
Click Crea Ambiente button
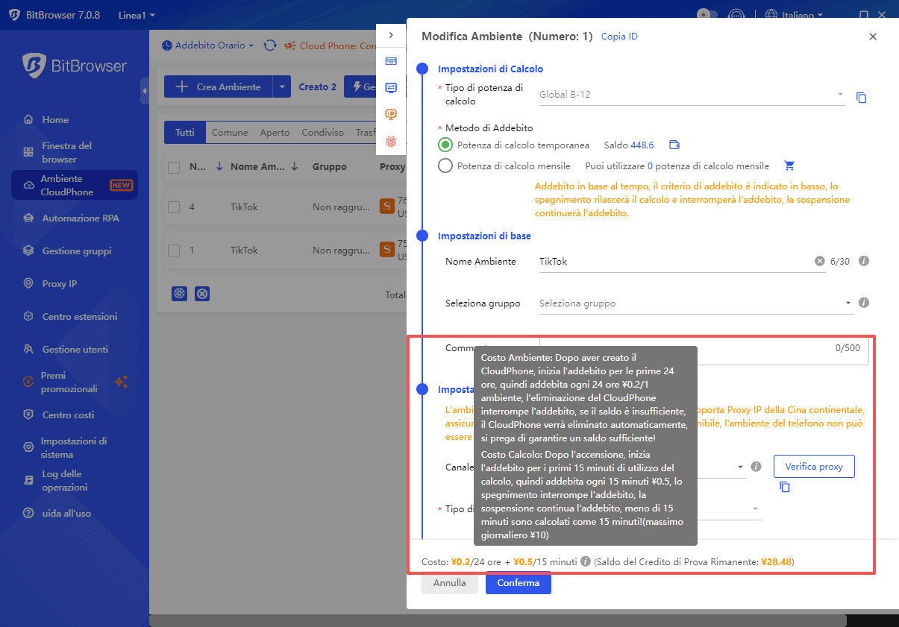[219, 87]
